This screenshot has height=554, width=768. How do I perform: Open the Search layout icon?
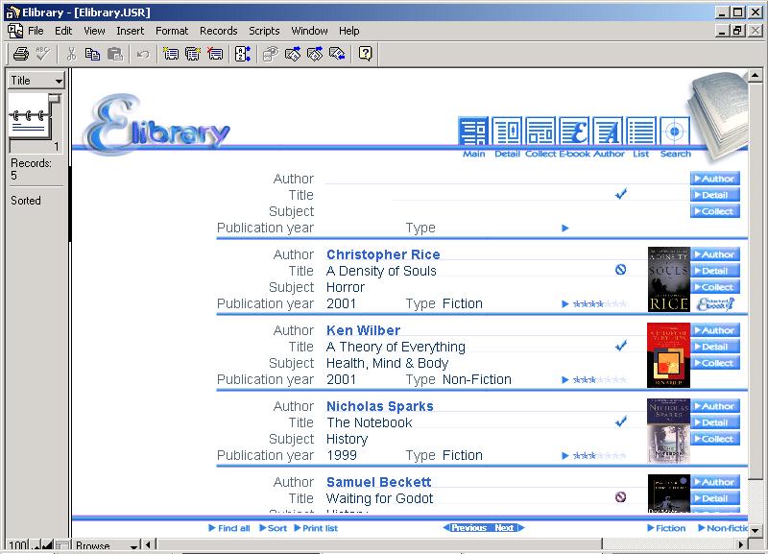[675, 131]
